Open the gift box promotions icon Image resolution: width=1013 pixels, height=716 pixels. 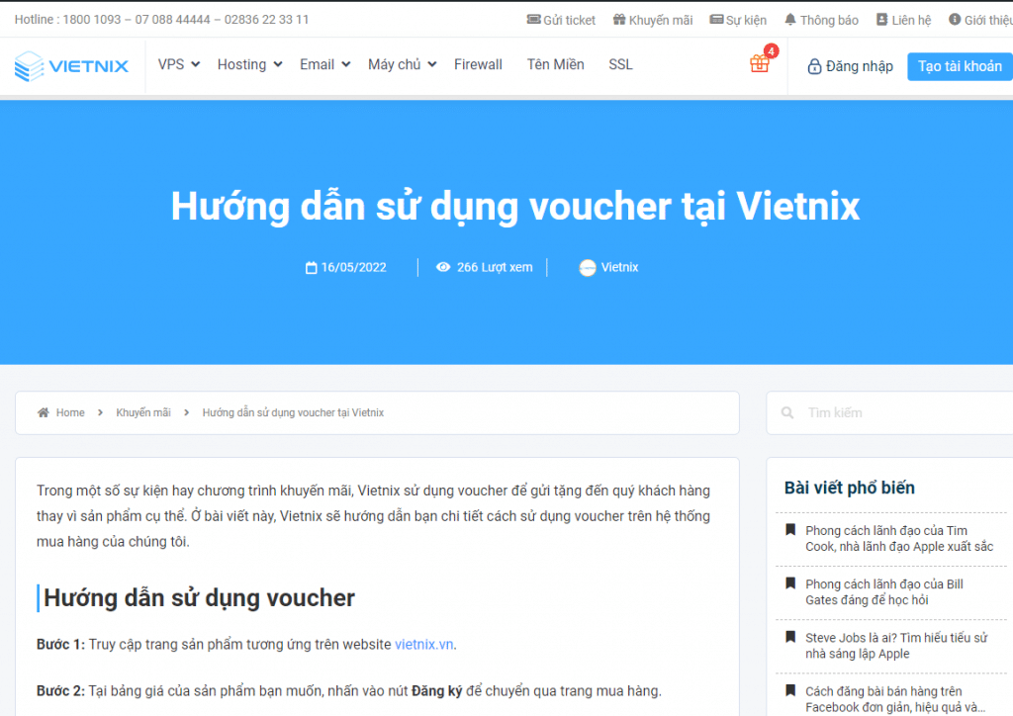click(x=760, y=63)
